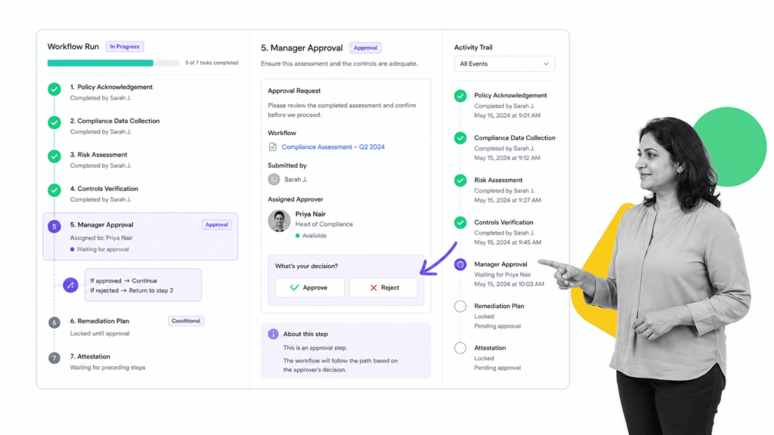Click 'This is an approval step.' text
Screen dimensions: 774x435
[x=315, y=347]
